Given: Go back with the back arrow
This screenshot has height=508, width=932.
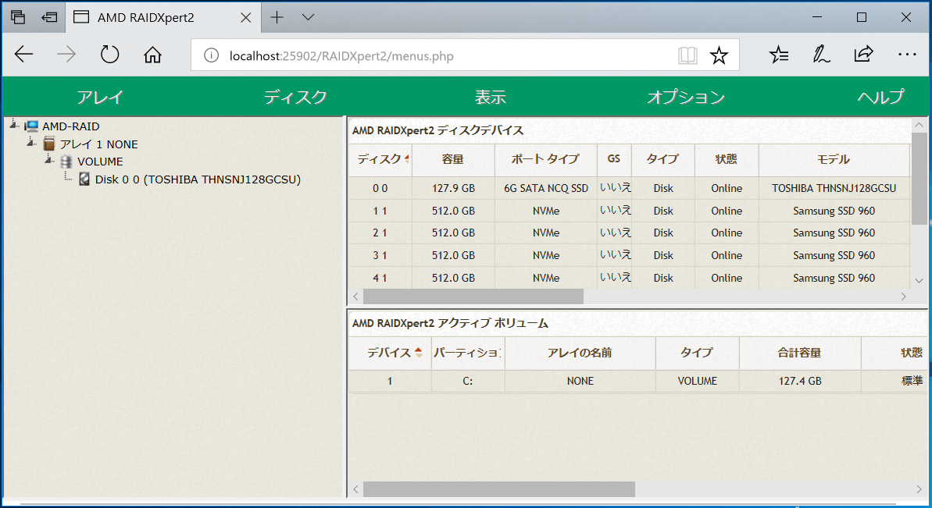Looking at the screenshot, I should click(x=23, y=55).
